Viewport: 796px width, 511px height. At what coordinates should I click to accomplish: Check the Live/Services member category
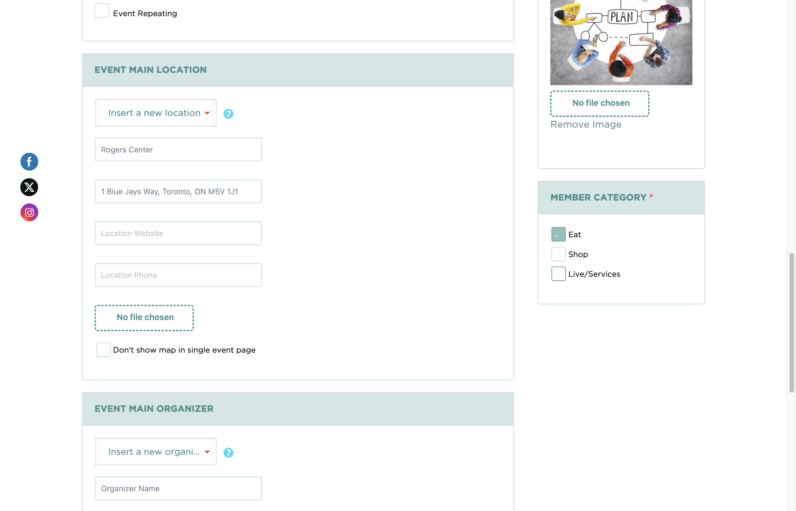[558, 274]
